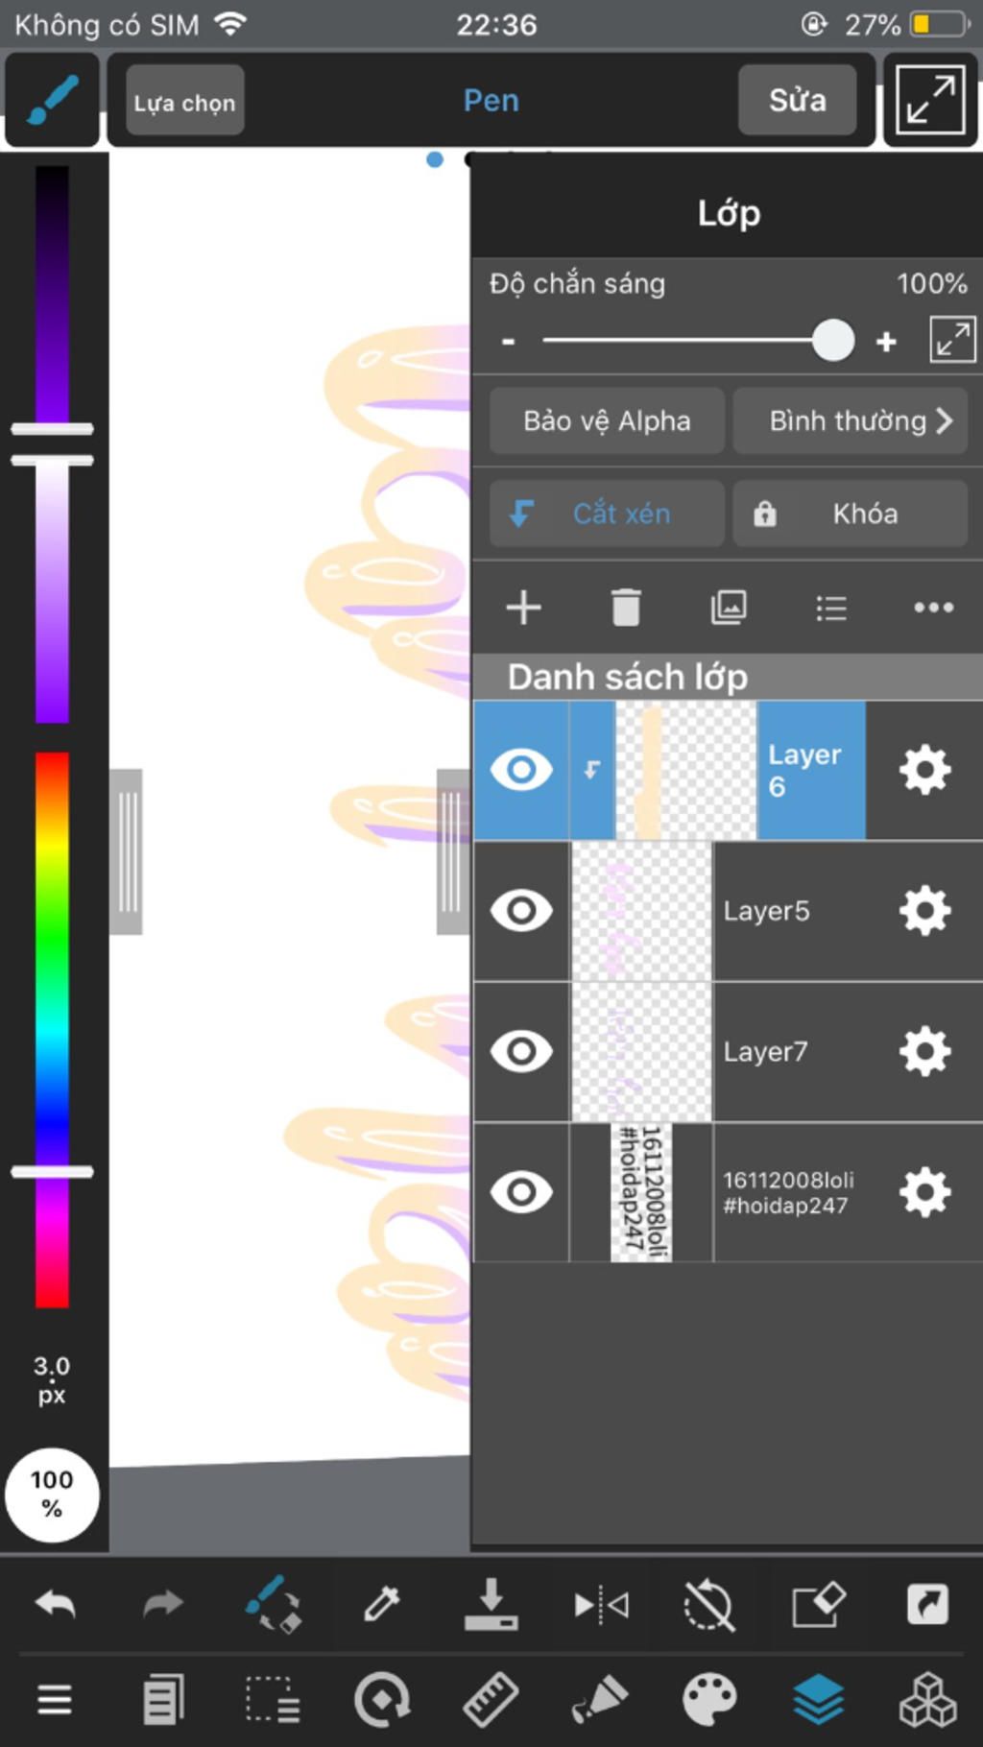Click the opacity slider handle
This screenshot has width=983, height=1747.
coord(832,340)
